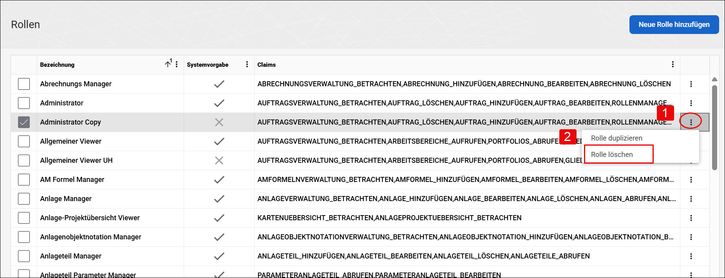Tick the Allgemeiner Viewer checkbox
Screen dimensions: 725x278
click(x=24, y=141)
